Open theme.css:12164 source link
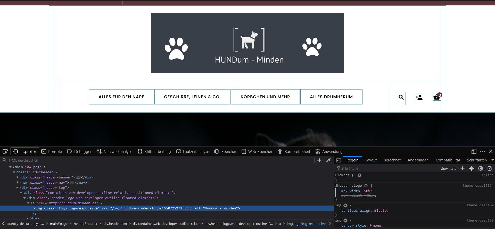Image resolution: width=495 pixels, height=229 pixels. coord(478,186)
